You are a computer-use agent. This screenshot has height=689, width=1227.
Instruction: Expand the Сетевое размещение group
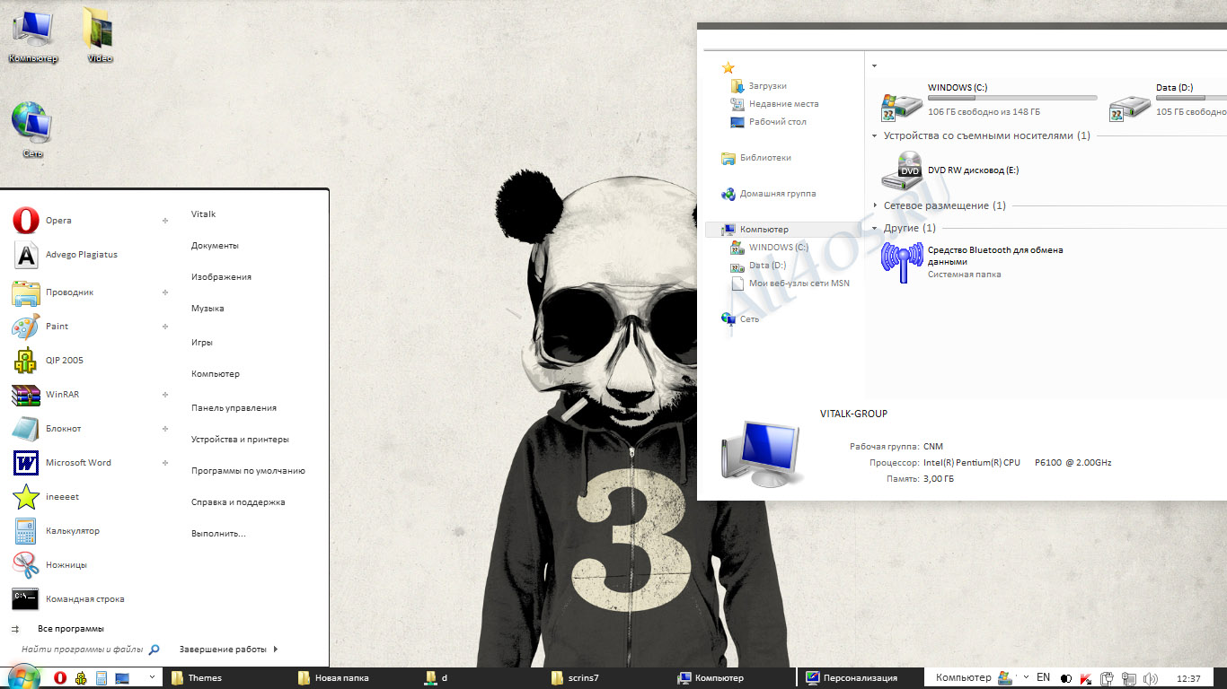click(x=875, y=206)
